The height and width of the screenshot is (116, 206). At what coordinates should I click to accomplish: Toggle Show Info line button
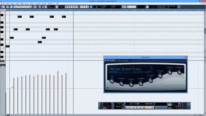tap(7, 7)
